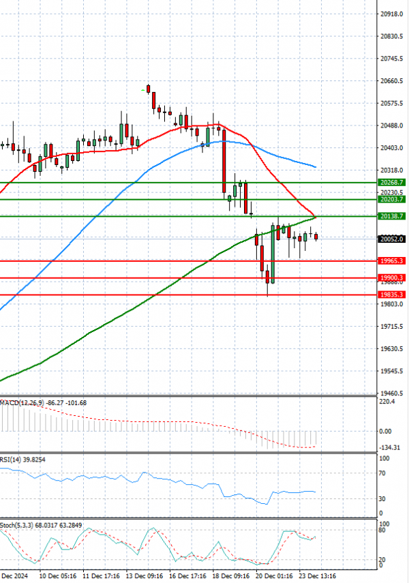409x583 pixels.
Task: Click the 0.00 value on MACD scale
Action: tap(385, 432)
